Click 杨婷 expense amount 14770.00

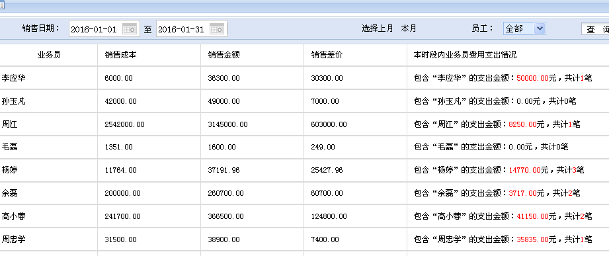click(525, 170)
